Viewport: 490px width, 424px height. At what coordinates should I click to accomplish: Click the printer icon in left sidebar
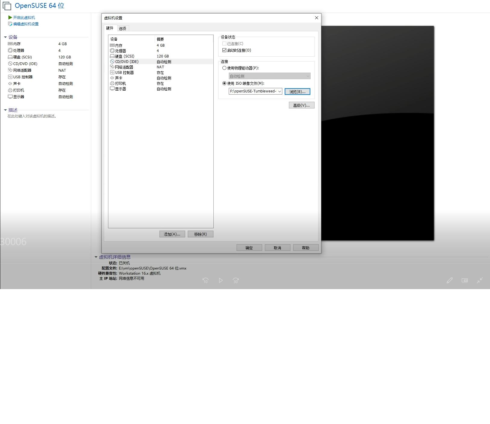10,90
